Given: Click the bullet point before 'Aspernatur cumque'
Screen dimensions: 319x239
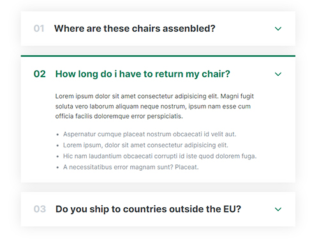Looking at the screenshot, I should pos(57,134).
